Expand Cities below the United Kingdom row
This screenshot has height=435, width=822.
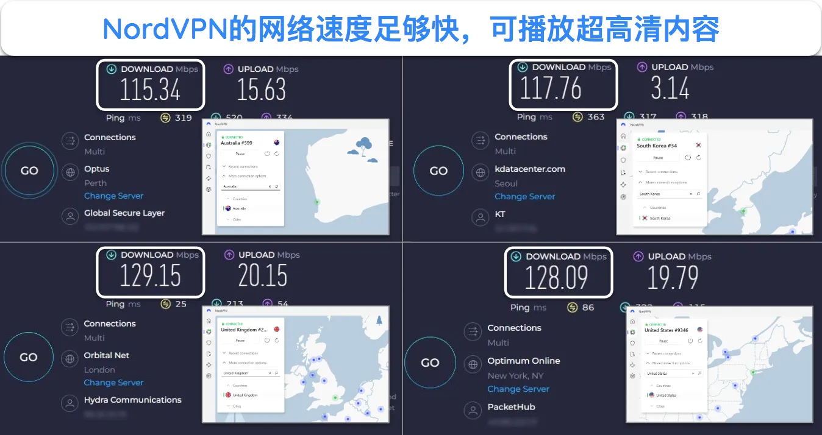(234, 406)
